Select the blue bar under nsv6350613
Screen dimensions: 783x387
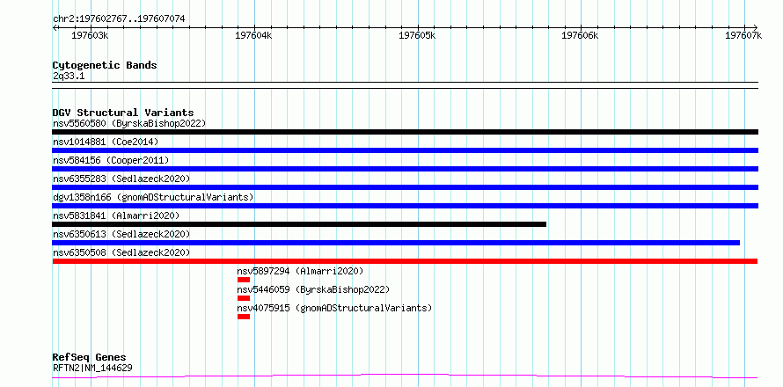pos(396,243)
